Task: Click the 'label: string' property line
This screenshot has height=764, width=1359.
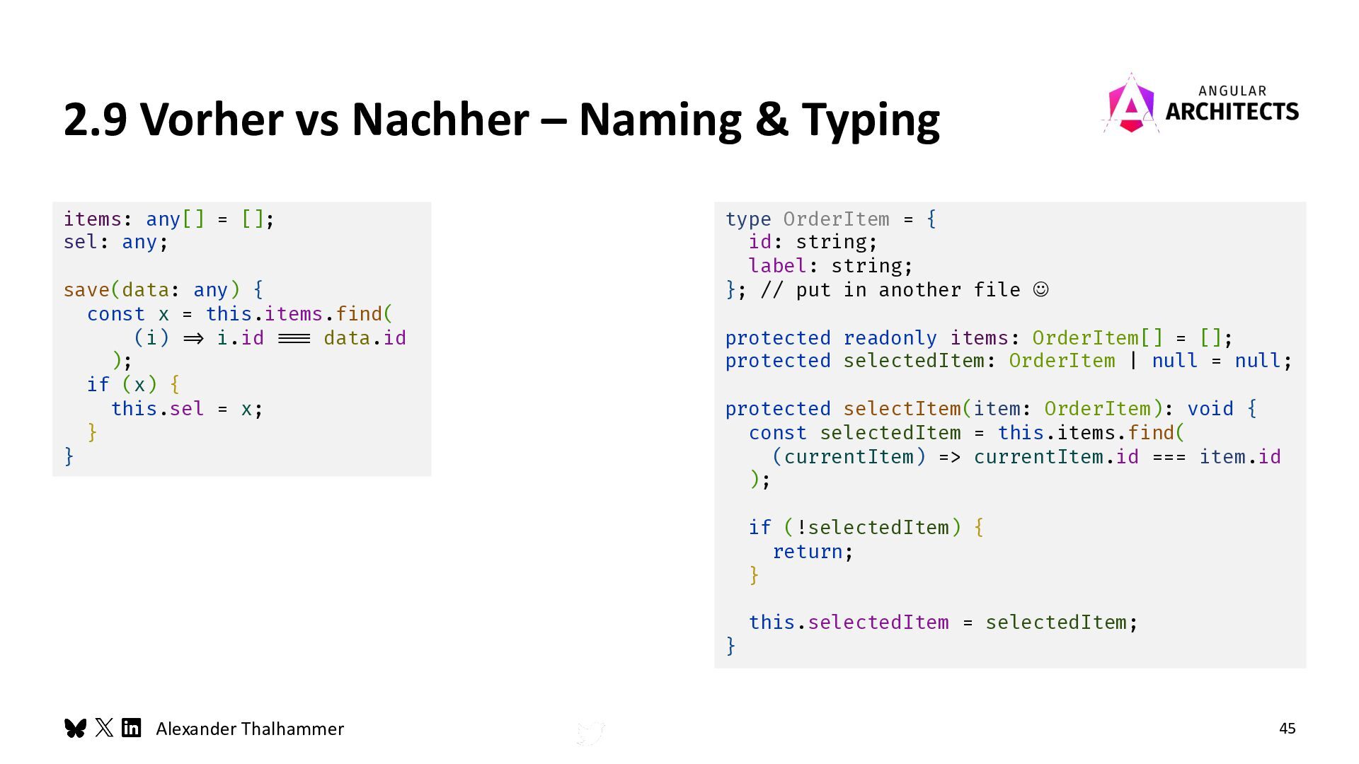Action: click(x=830, y=266)
